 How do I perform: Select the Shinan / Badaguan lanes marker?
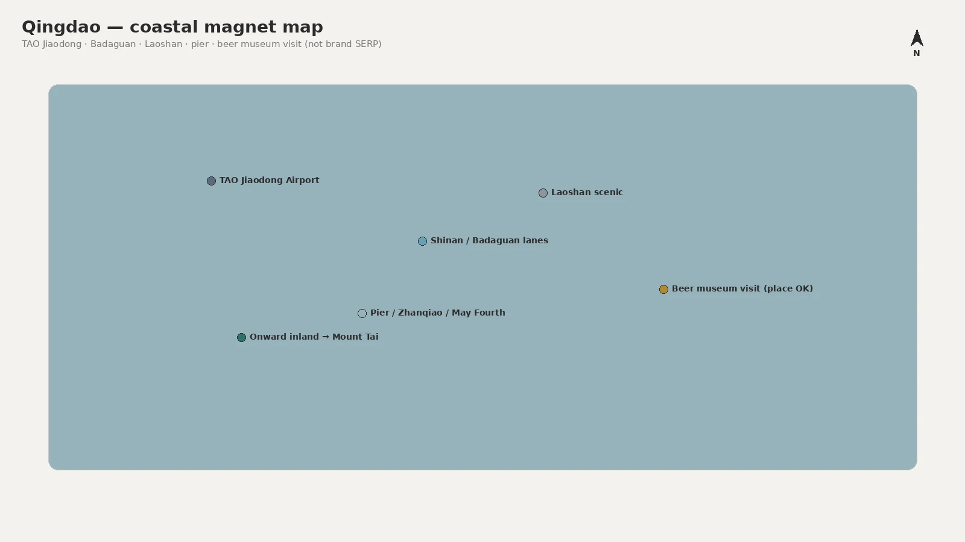coord(422,241)
